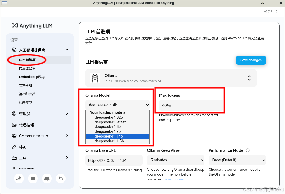Click the Community Hub label
The image size is (285, 194).
pyautogui.click(x=33, y=136)
